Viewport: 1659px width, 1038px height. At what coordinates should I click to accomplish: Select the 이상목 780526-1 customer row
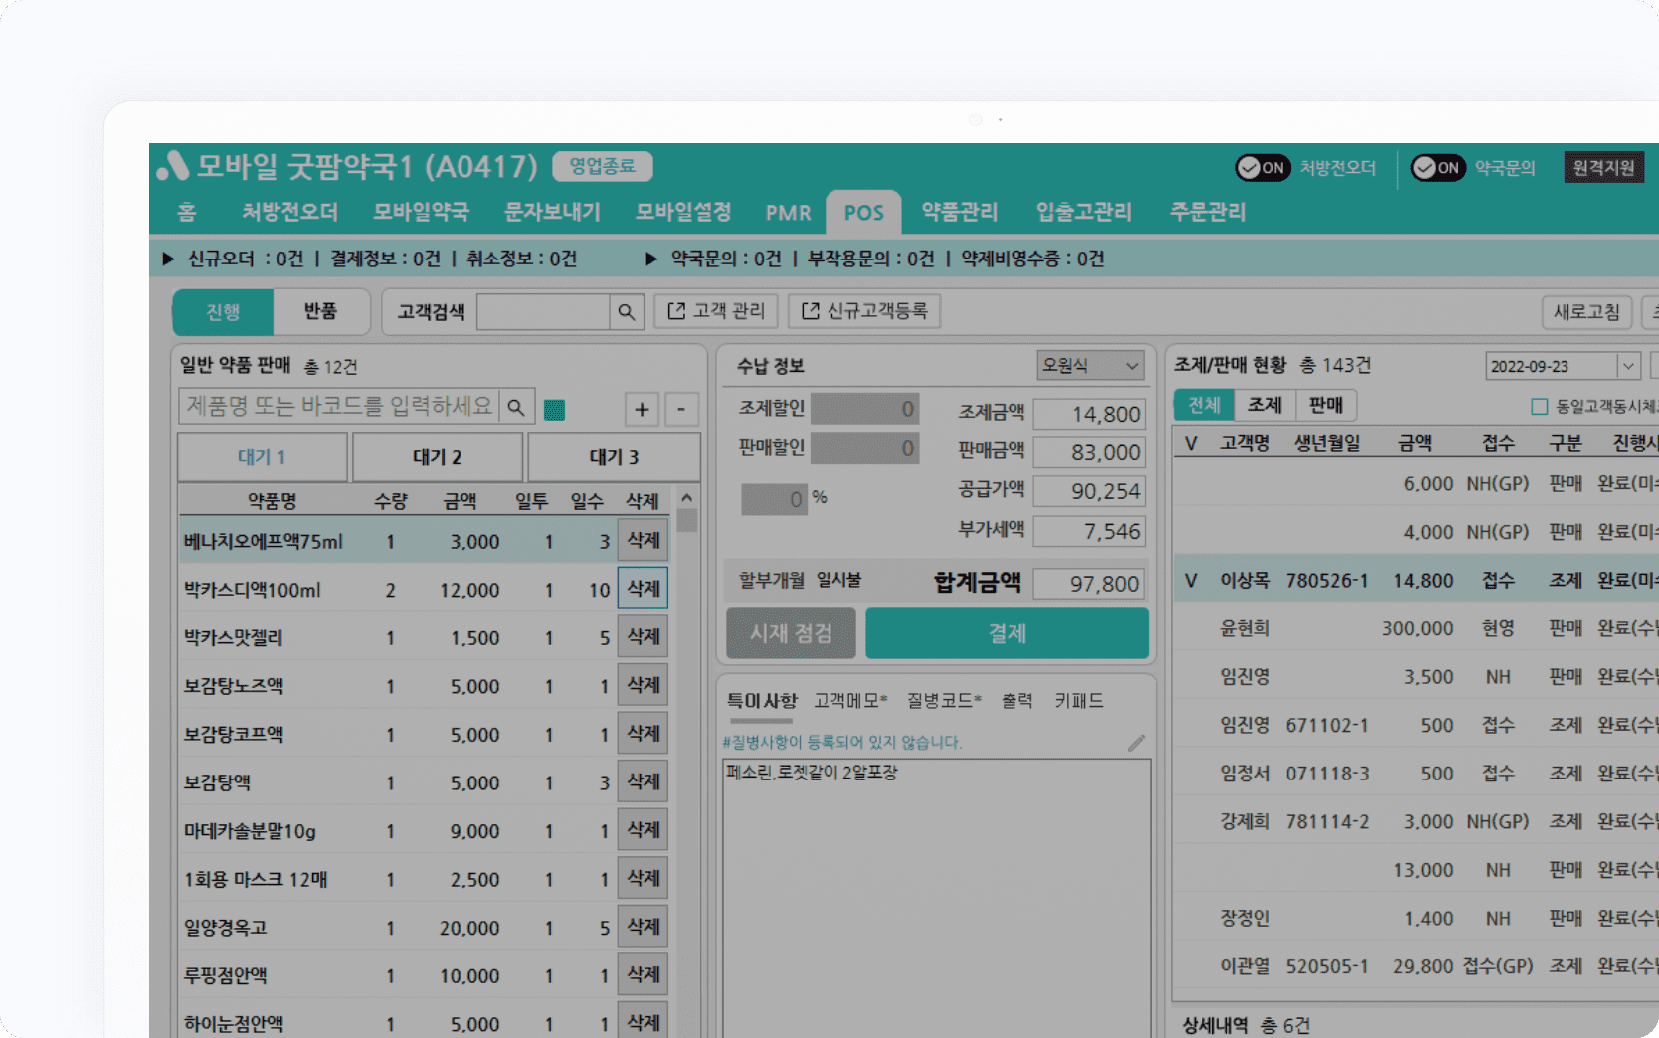click(x=1415, y=580)
